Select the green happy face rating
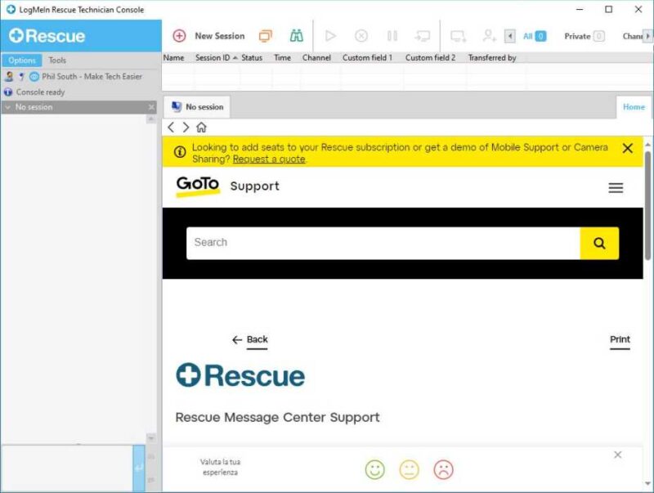654x493 pixels. point(374,469)
